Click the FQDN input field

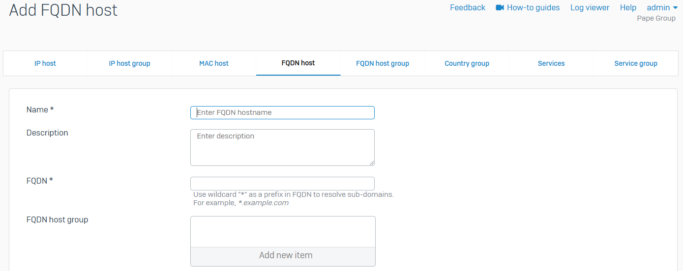(282, 184)
